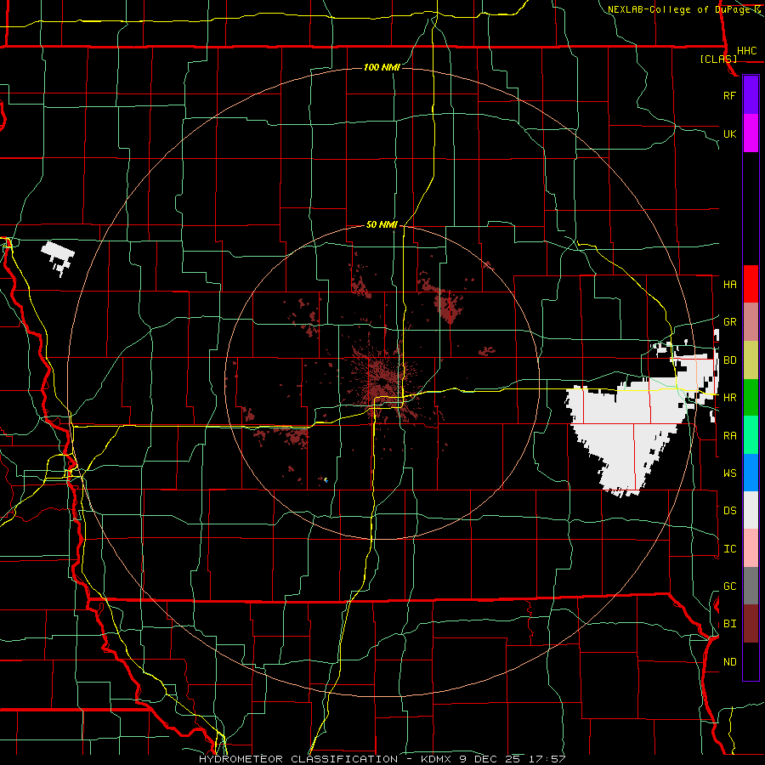765x765 pixels.
Task: Click the '[CLAS]' units label
Action: click(718, 59)
